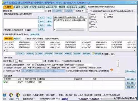Click the 添加新任务 add new task button
Viewport: 139px width, 101px height.
(x=130, y=71)
